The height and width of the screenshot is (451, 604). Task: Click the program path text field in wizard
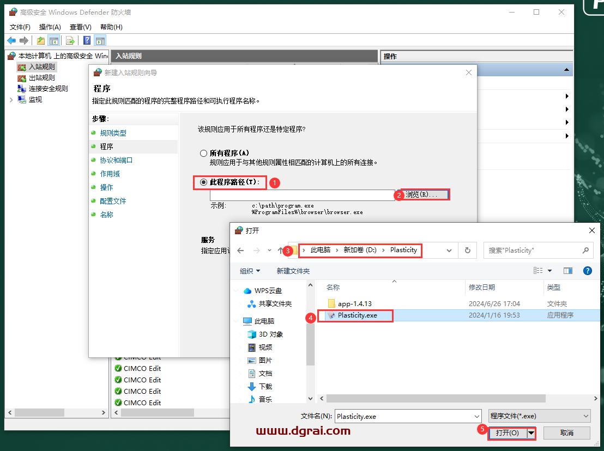tap(303, 195)
